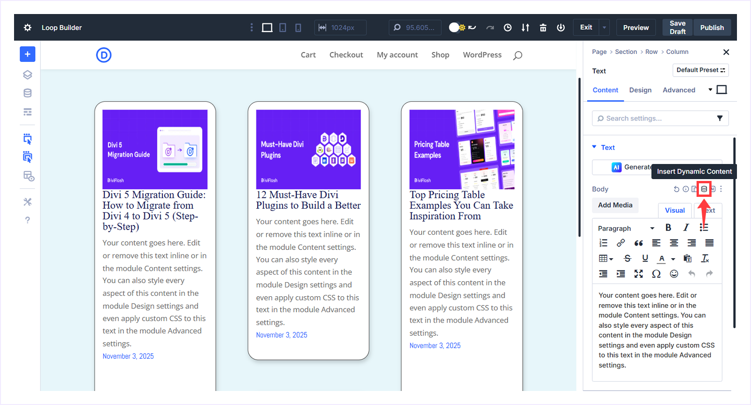Increase indent in editor
Viewport: 751px width, 405px height.
pos(621,274)
